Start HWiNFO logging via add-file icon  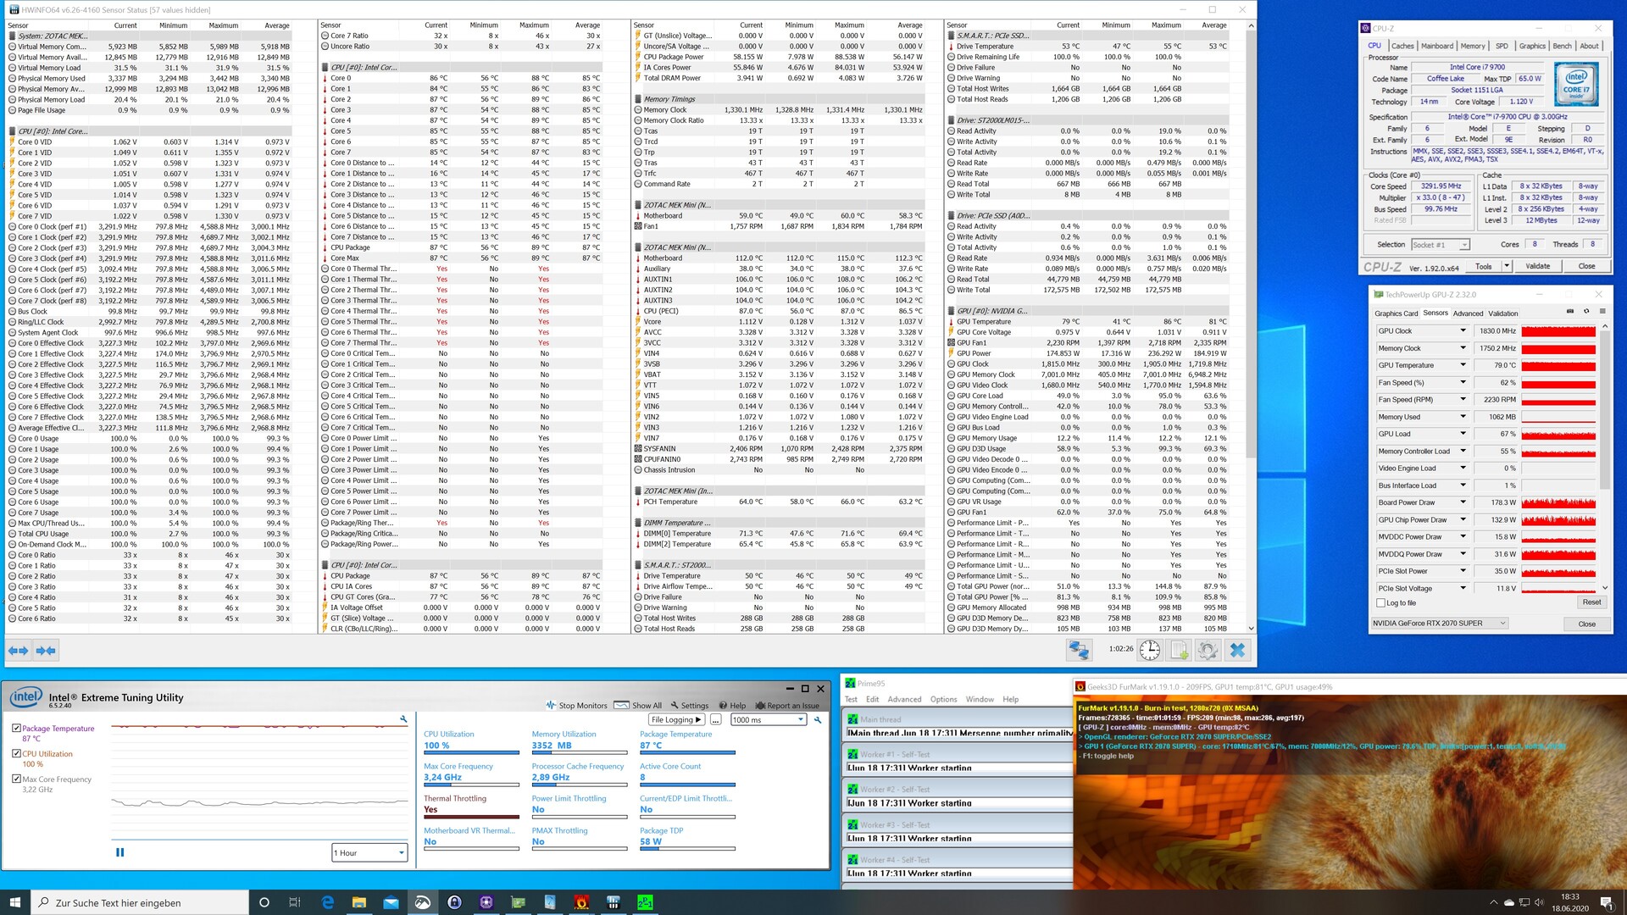(x=1179, y=650)
